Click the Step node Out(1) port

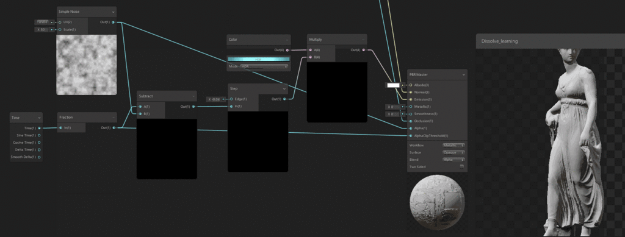[x=284, y=99]
